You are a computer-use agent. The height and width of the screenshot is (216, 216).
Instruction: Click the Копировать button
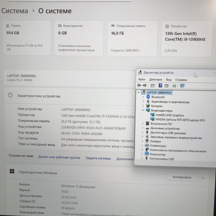pos(182,177)
